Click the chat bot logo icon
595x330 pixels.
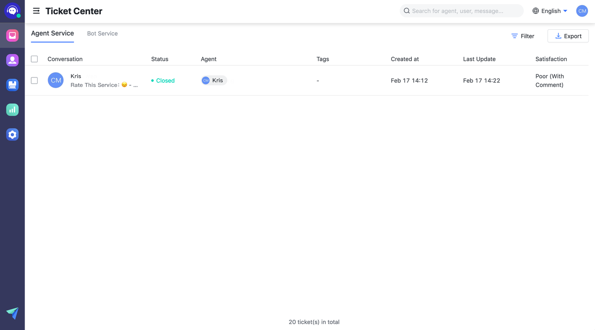coord(12,11)
